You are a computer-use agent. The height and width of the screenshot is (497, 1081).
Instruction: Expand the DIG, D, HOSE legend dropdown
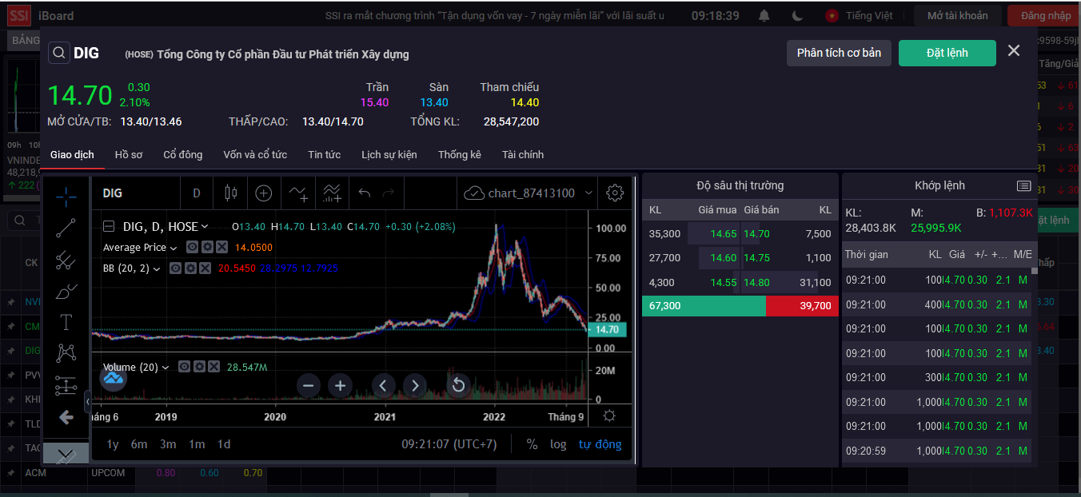[x=205, y=227]
